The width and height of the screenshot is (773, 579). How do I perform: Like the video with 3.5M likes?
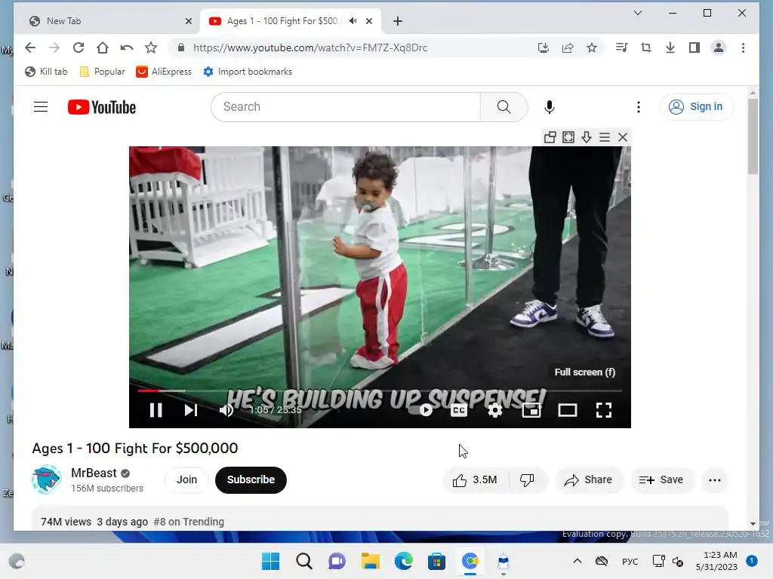coord(476,480)
